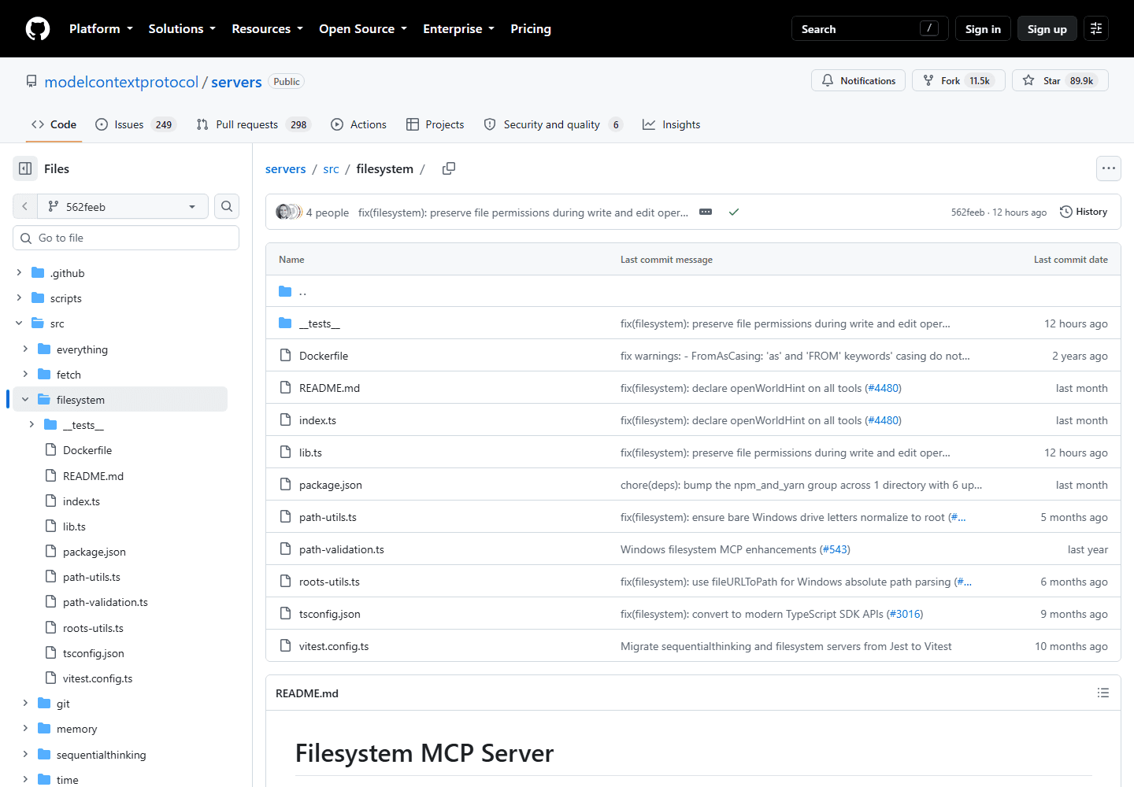Viewport: 1134px width, 787px height.
Task: Click the Star icon button
Action: pyautogui.click(x=1060, y=80)
